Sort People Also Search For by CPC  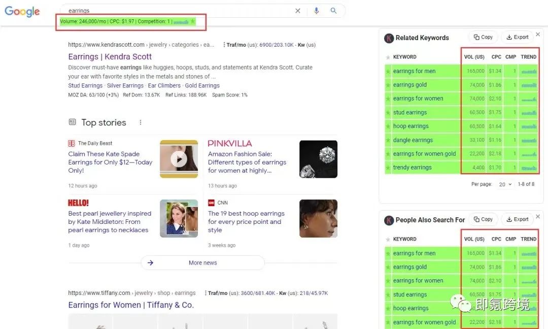coord(496,239)
